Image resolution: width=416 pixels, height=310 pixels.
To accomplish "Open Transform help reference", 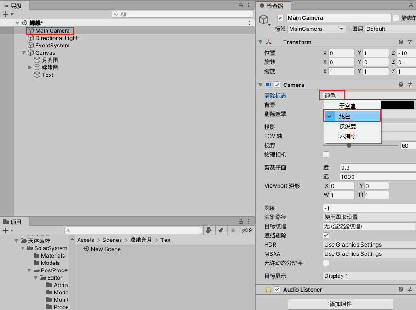I will click(x=401, y=42).
